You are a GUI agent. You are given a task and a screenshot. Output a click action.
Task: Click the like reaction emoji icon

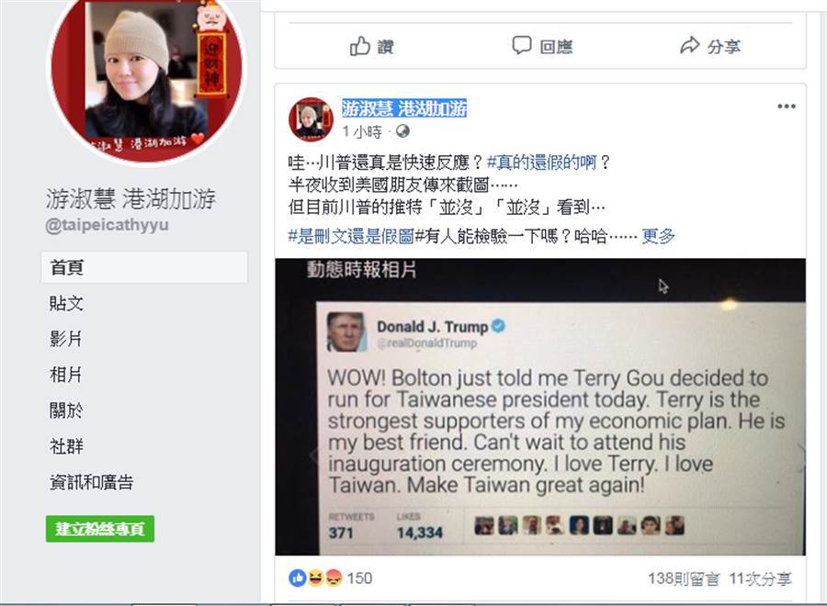coord(297,578)
